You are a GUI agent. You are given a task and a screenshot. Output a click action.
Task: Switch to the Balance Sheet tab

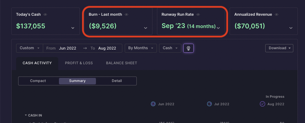[122, 63]
